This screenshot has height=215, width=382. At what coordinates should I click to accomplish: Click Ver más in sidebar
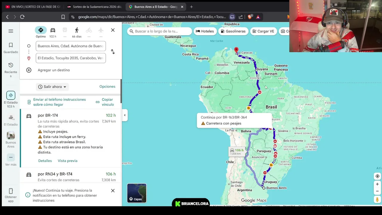click(11, 160)
